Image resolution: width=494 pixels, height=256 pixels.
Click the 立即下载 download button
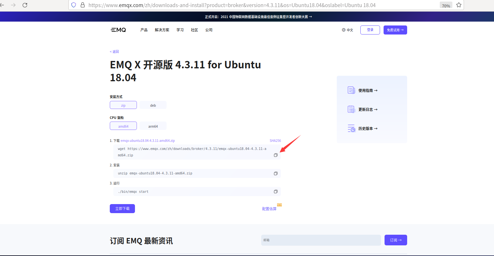tap(122, 209)
